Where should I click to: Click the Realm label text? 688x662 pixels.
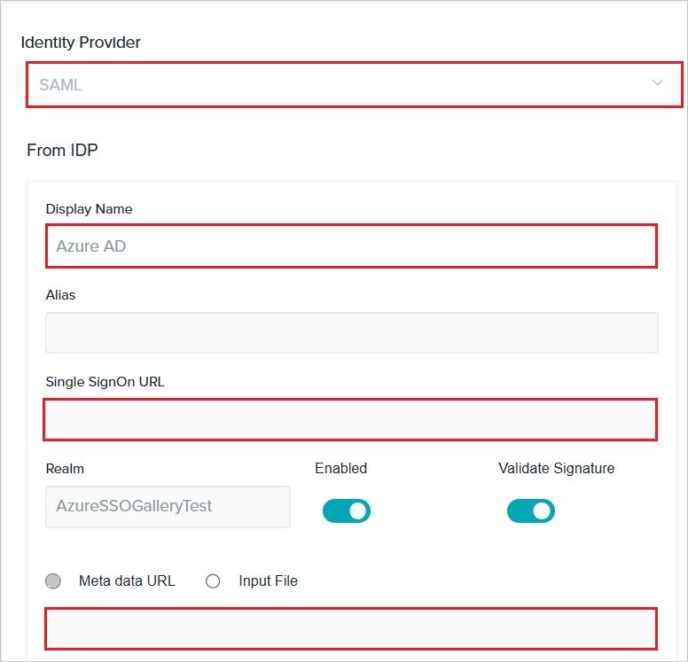(x=65, y=469)
